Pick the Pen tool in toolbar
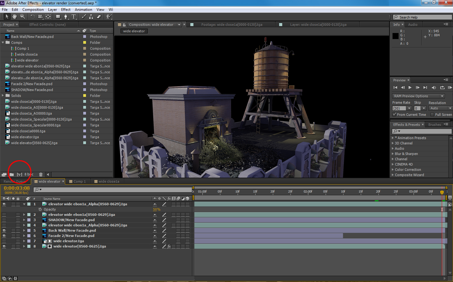Screen dimensions: 453x282 [66, 17]
